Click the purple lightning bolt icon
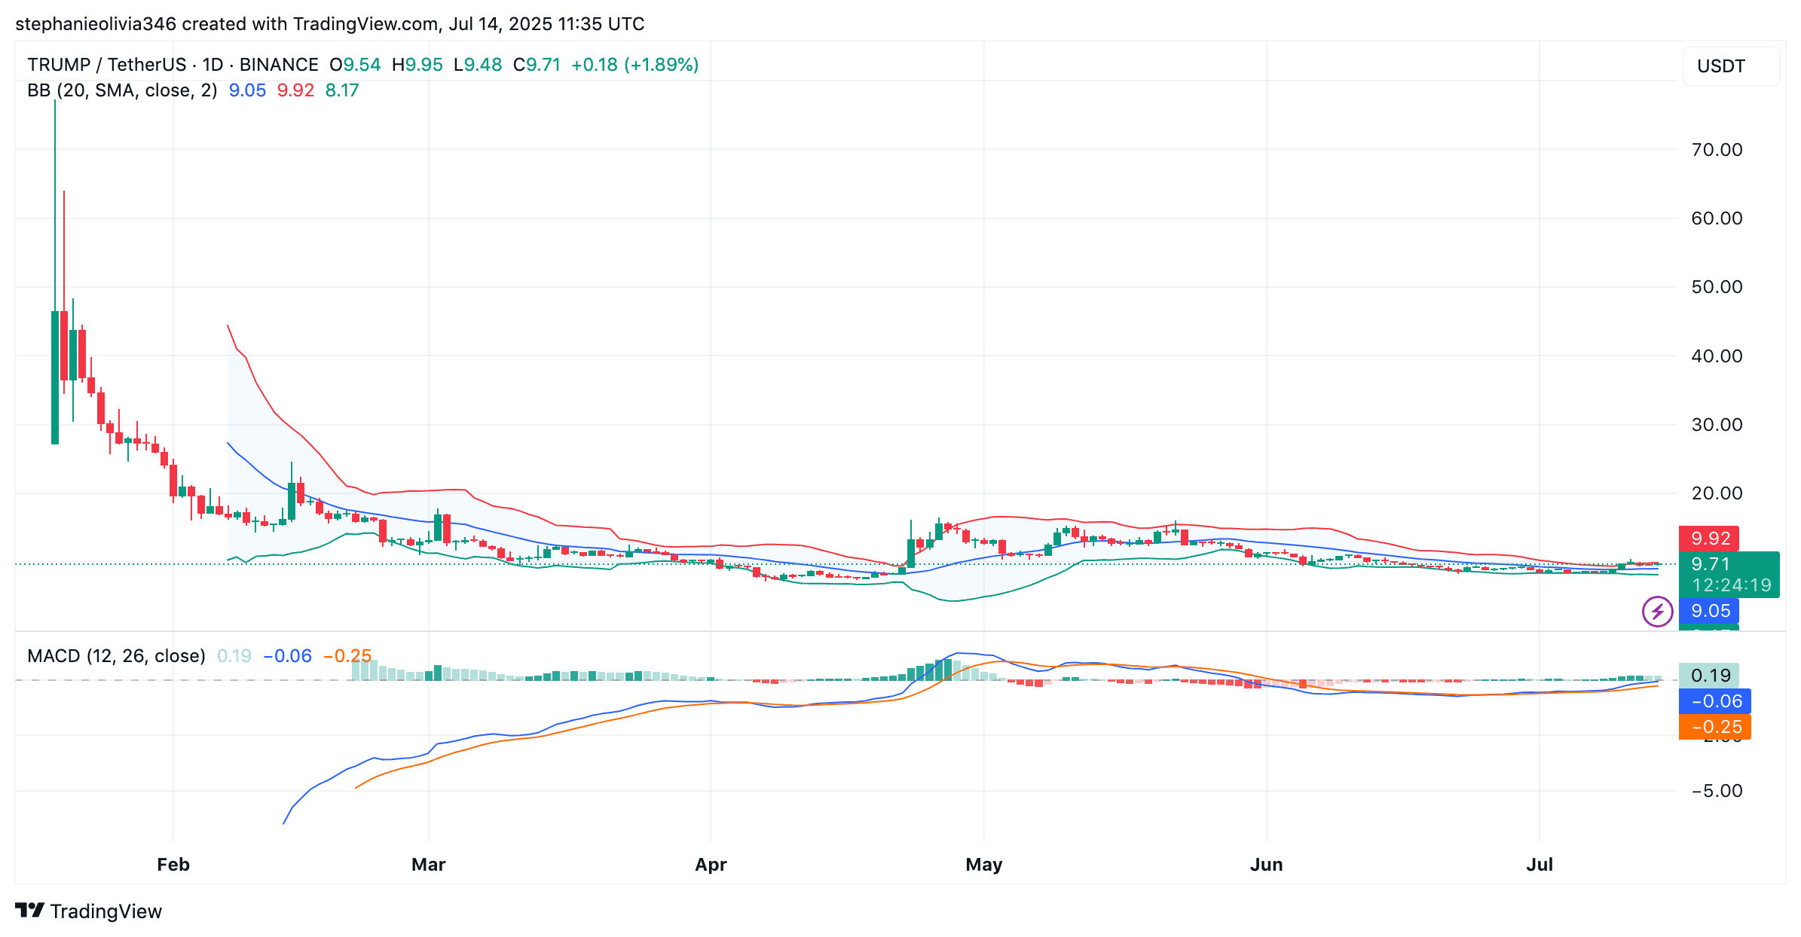Screen dimensions: 1801x937 click(x=1657, y=612)
